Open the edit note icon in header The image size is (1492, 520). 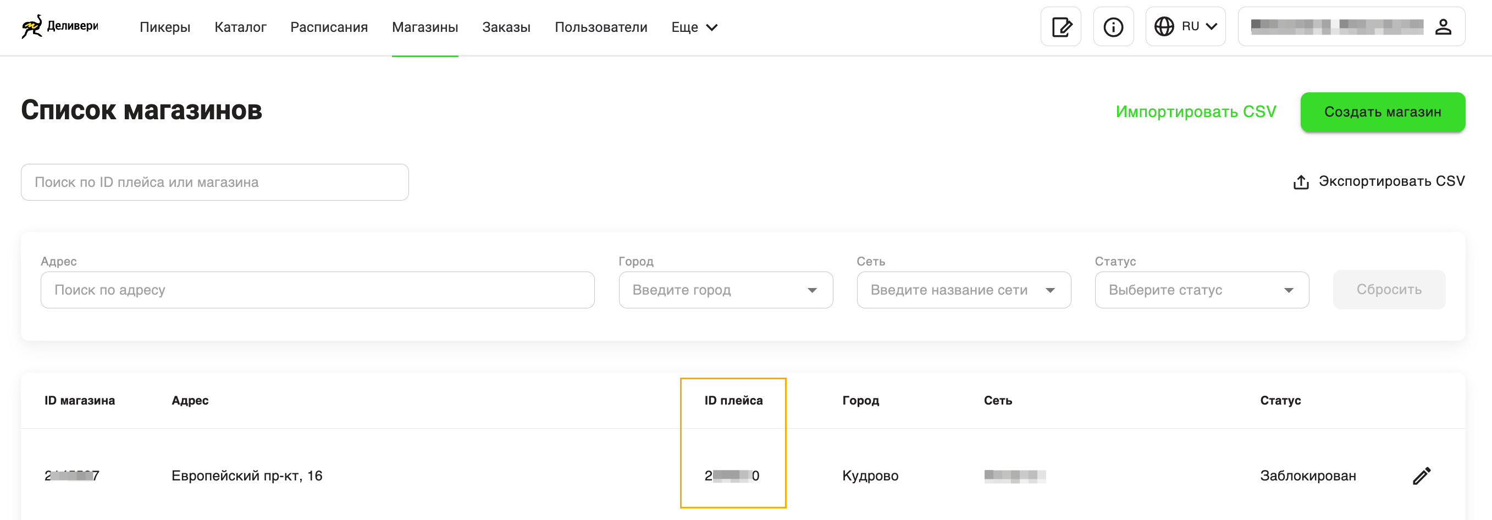click(1060, 26)
